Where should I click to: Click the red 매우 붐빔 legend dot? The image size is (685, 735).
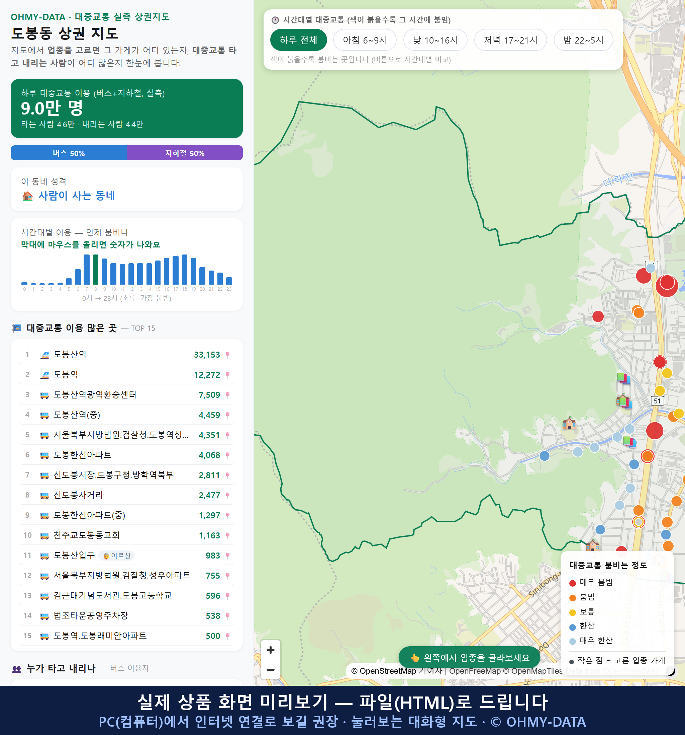[572, 583]
